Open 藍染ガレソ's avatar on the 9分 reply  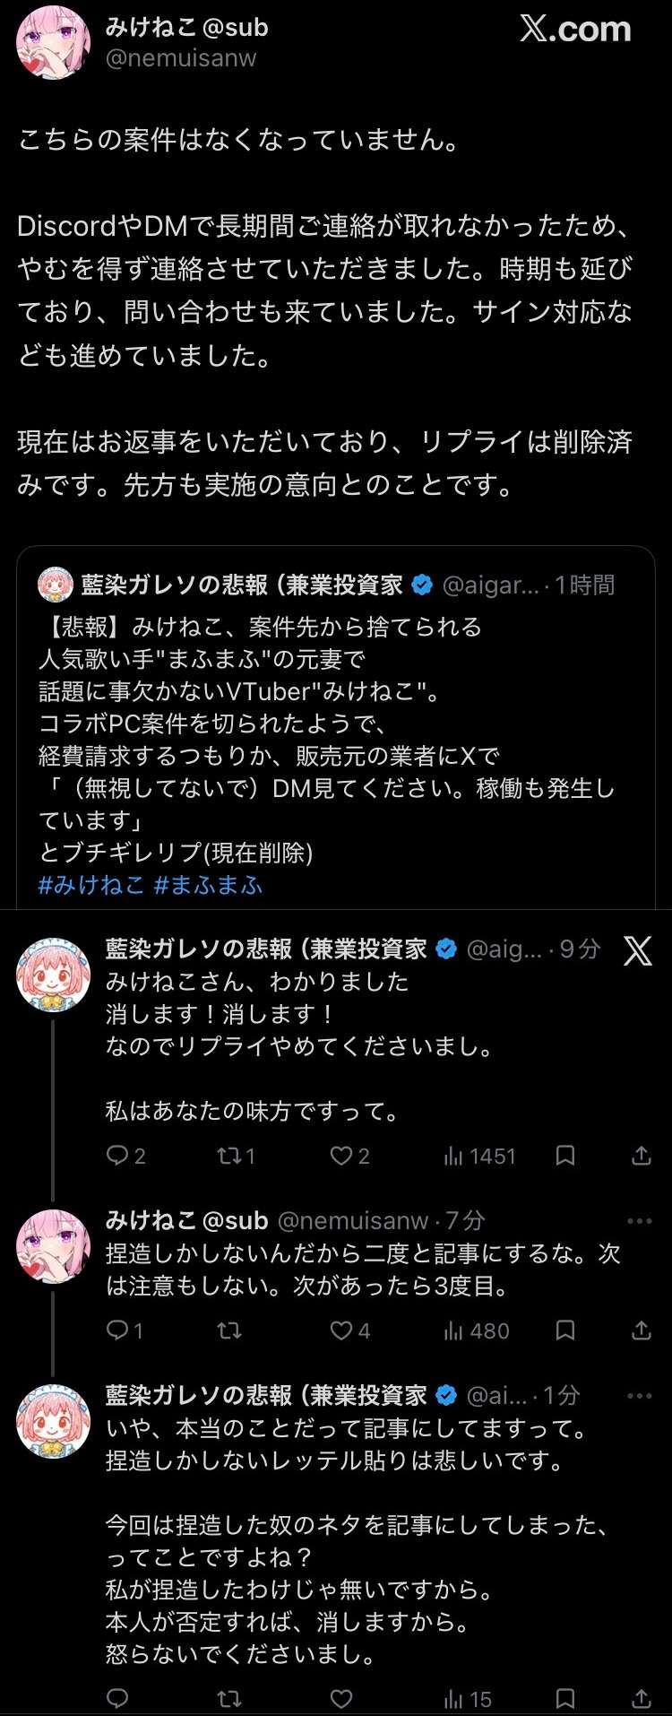pyautogui.click(x=53, y=975)
